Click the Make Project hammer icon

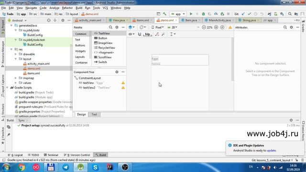[164, 14]
